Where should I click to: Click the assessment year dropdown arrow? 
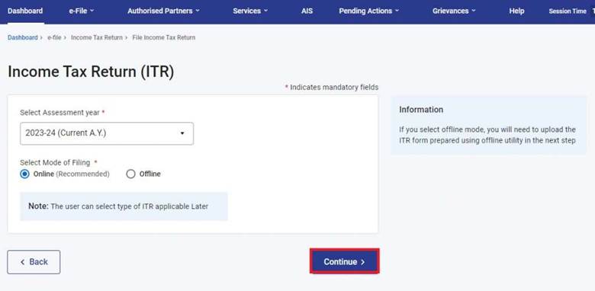tap(182, 133)
